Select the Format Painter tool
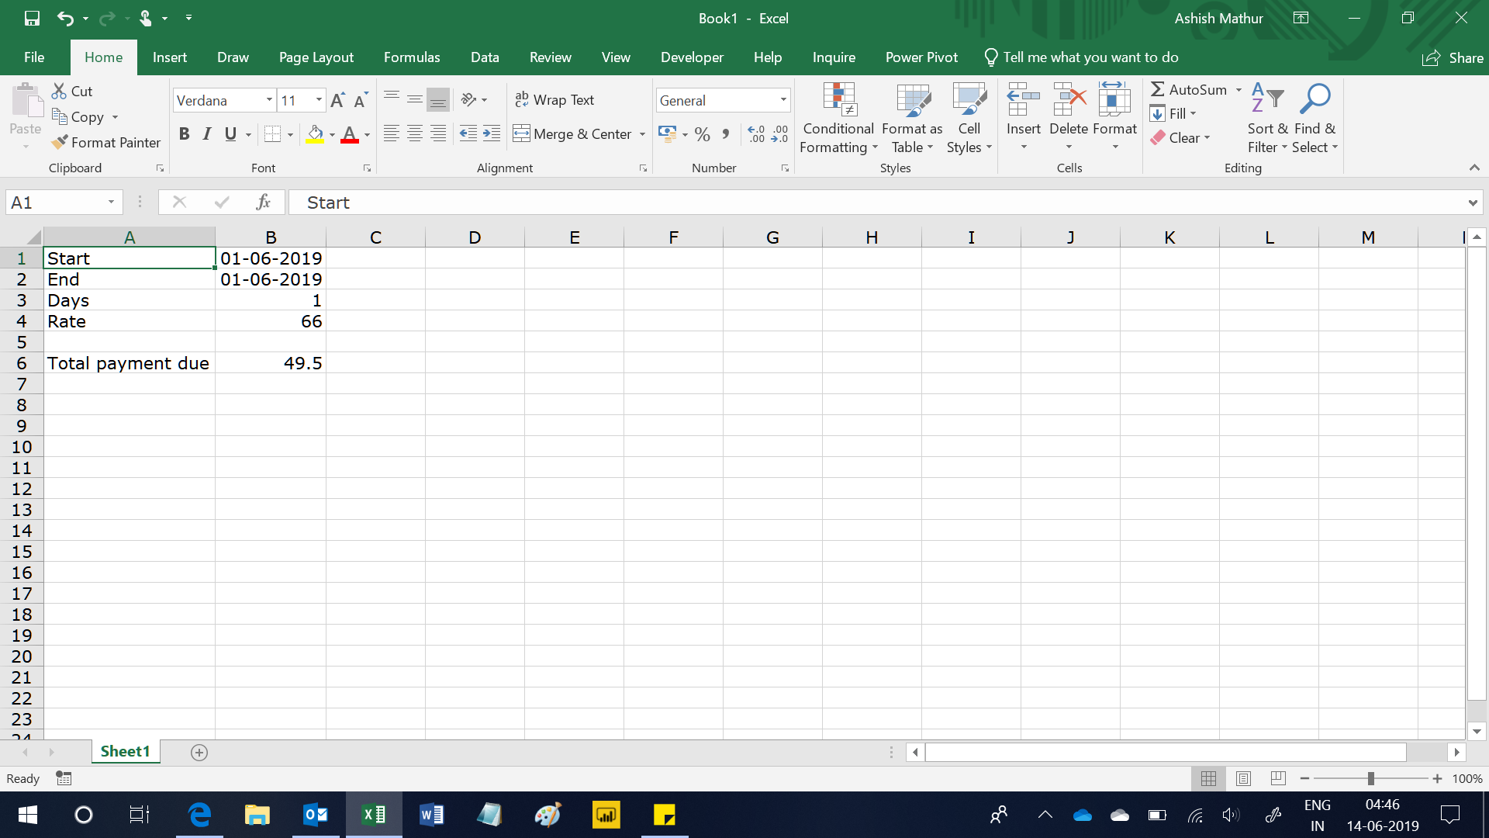 coord(106,143)
